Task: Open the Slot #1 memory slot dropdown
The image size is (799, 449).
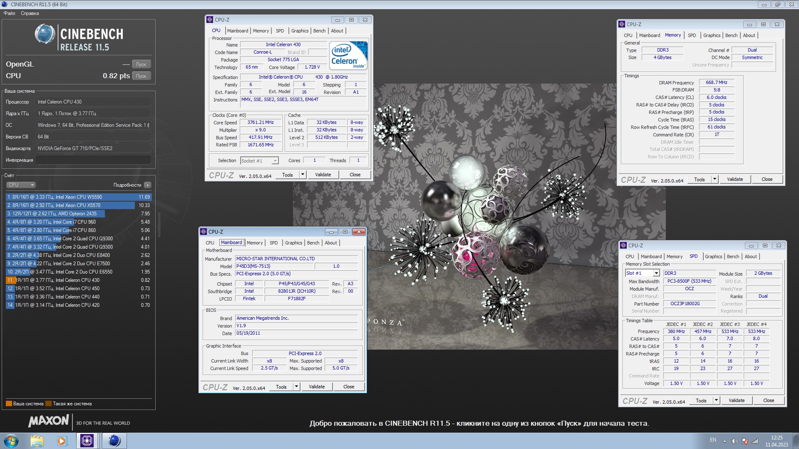Action: (x=642, y=273)
